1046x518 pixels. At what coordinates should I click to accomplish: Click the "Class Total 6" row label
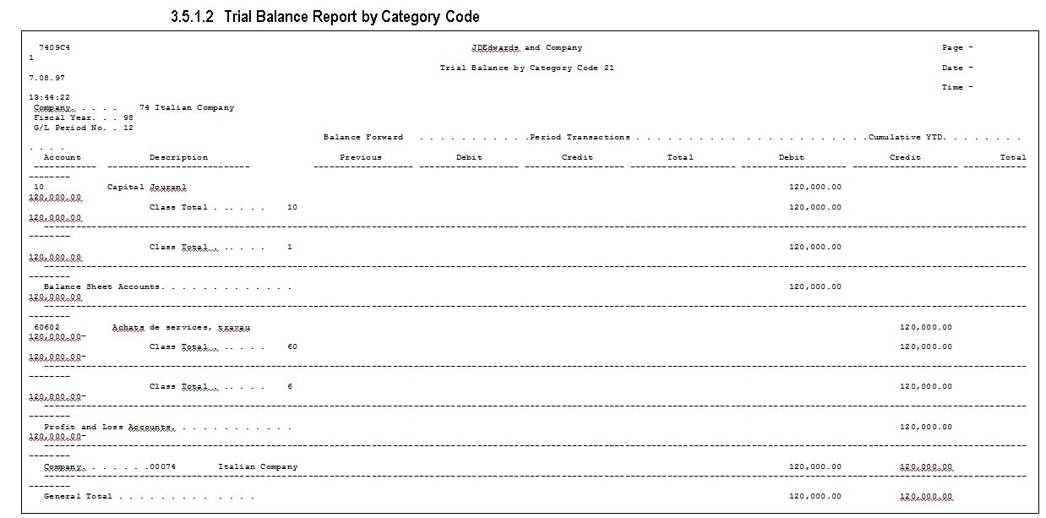[x=221, y=386]
